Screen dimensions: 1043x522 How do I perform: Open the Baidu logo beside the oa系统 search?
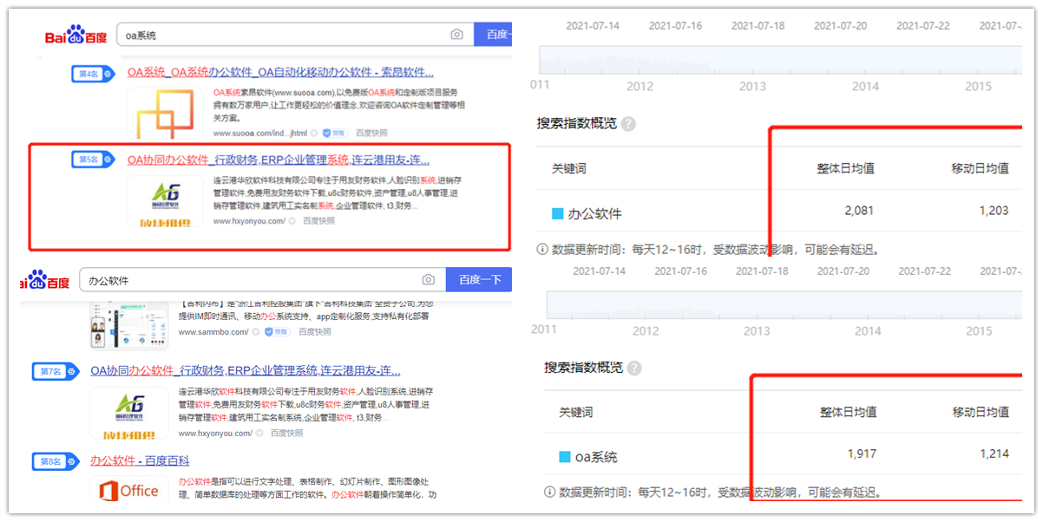pos(76,35)
